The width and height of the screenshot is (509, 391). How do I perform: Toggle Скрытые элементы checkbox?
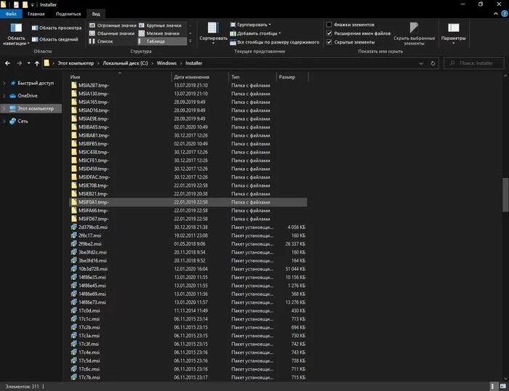[329, 42]
